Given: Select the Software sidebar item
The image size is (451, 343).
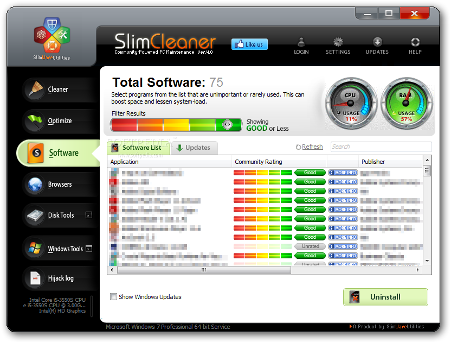Looking at the screenshot, I should pos(59,153).
